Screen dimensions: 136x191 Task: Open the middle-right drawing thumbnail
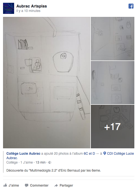tap(112, 83)
